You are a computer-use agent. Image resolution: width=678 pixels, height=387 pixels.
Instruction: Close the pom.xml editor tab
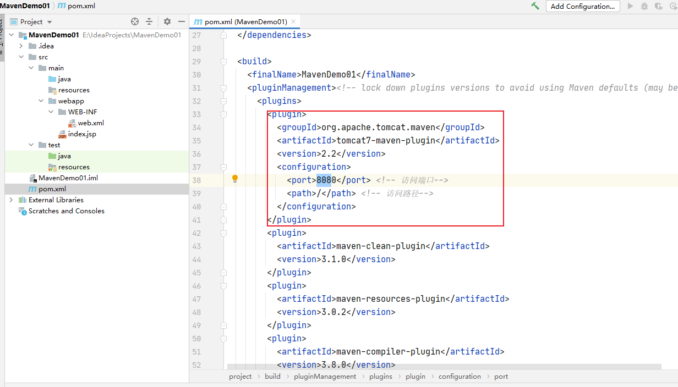[294, 21]
